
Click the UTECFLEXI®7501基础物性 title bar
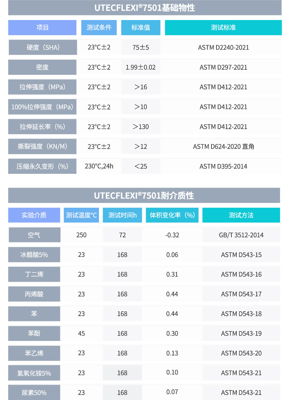click(x=145, y=8)
